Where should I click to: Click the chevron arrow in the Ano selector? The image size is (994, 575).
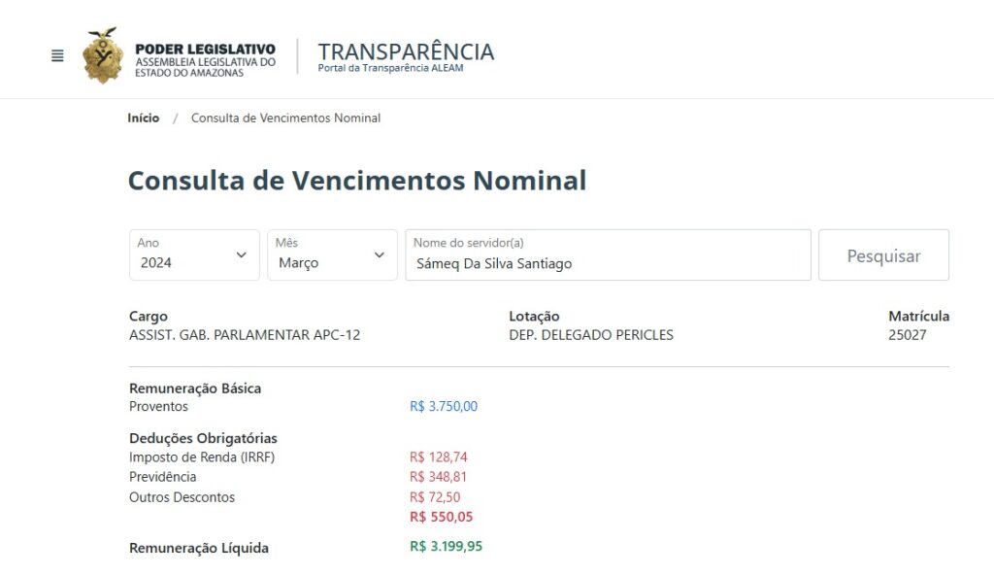(241, 254)
